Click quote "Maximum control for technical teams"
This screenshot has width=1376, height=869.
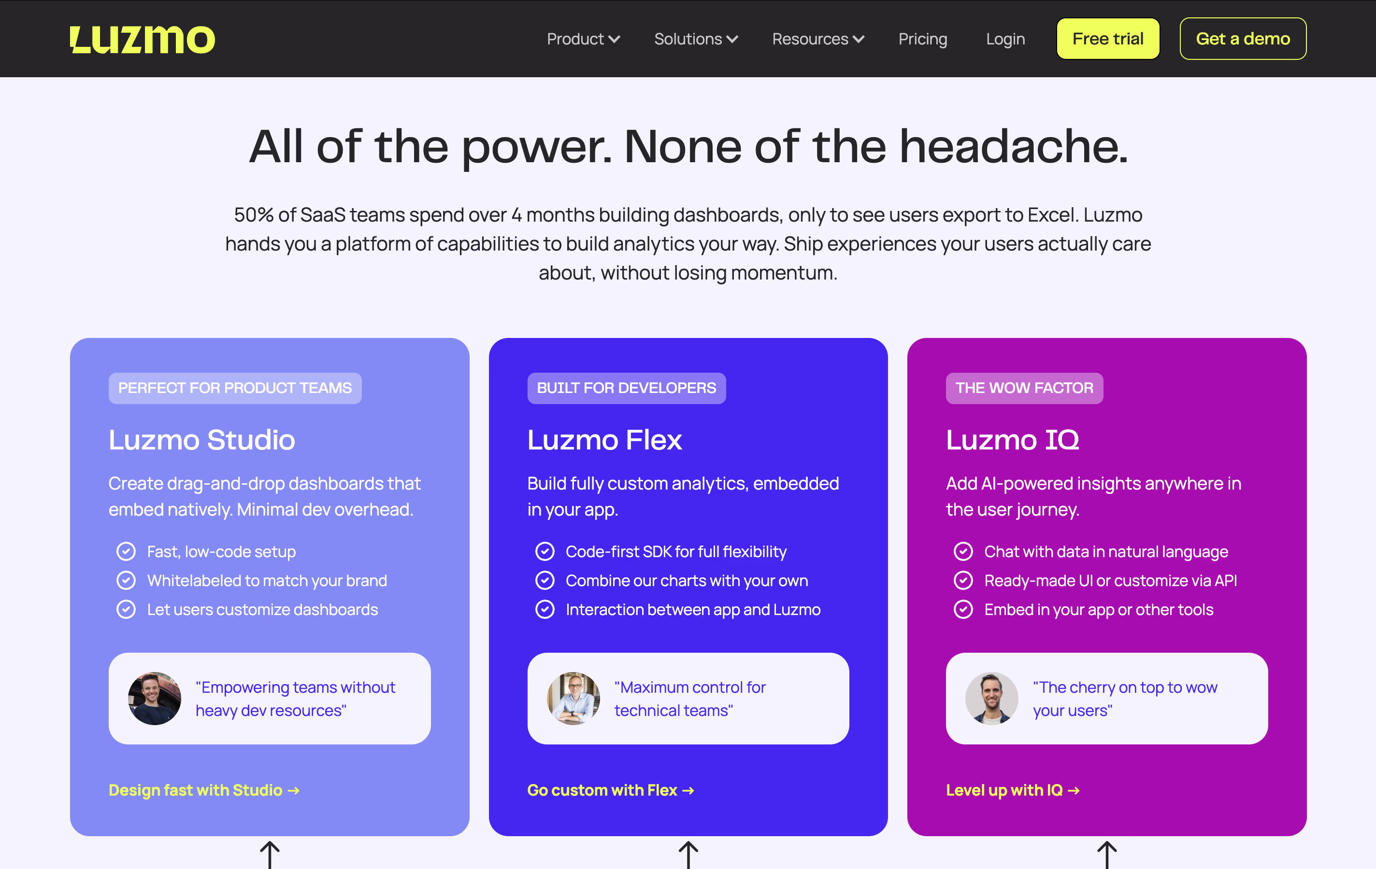pos(690,699)
